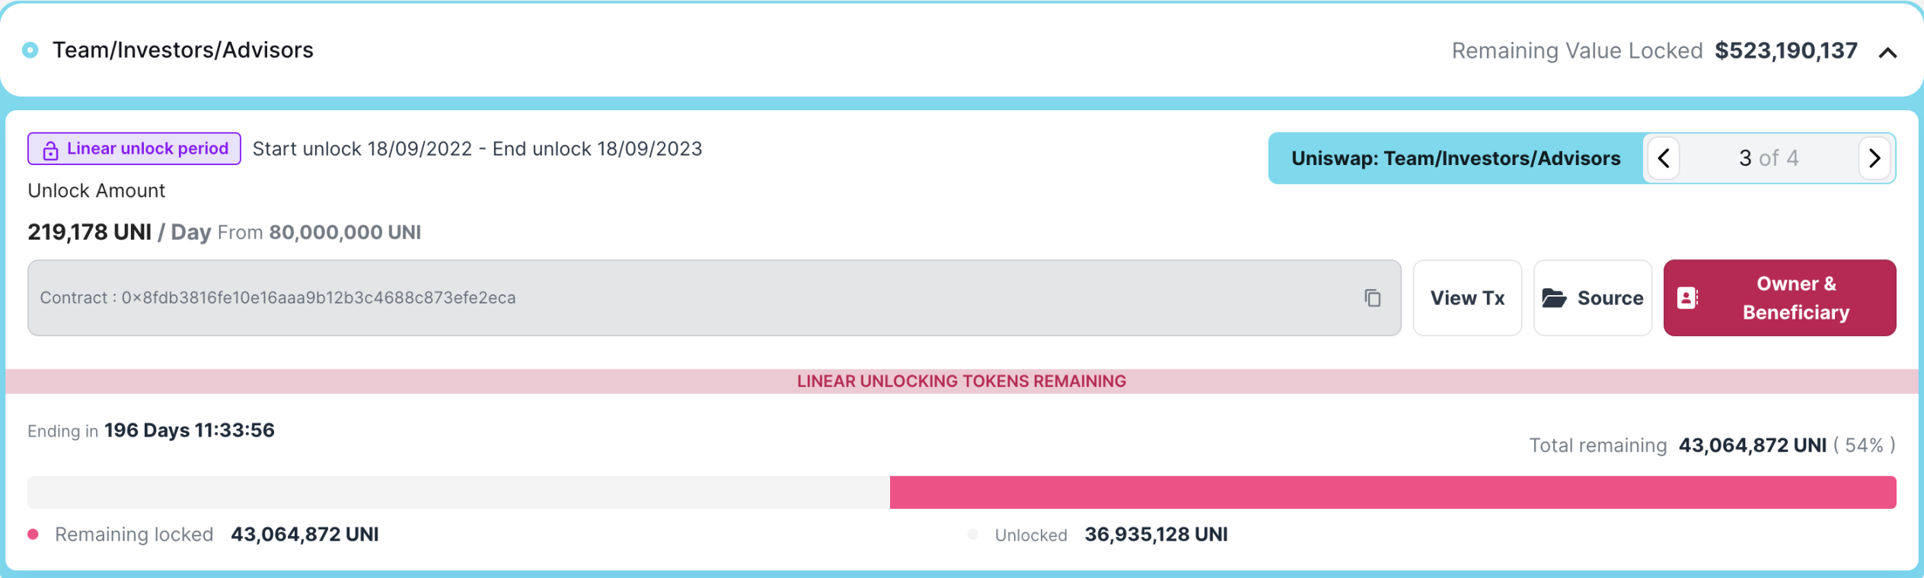Image resolution: width=1924 pixels, height=578 pixels.
Task: Click the grey Unlocked legend dot
Action: [x=972, y=534]
